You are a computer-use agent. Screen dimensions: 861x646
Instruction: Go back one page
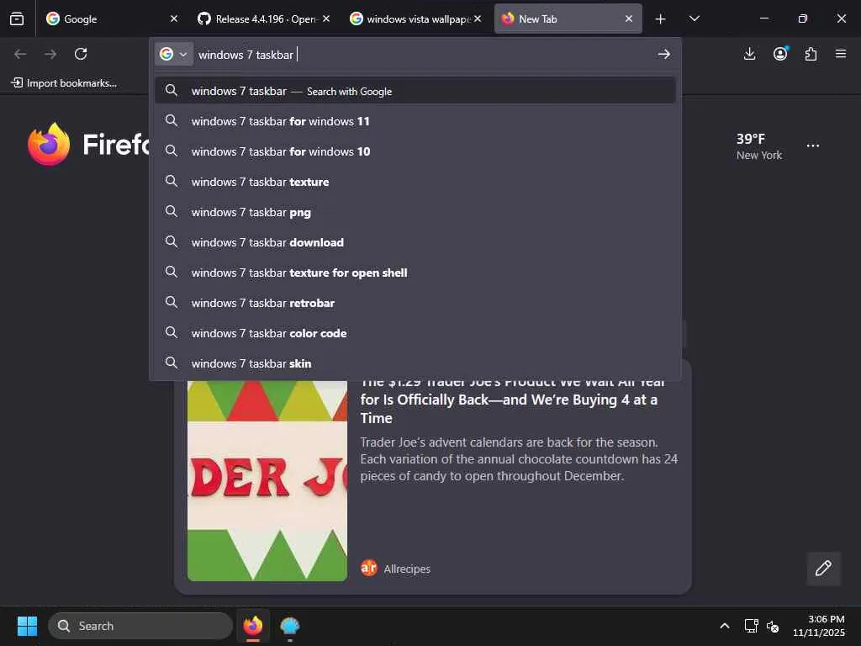pos(20,54)
